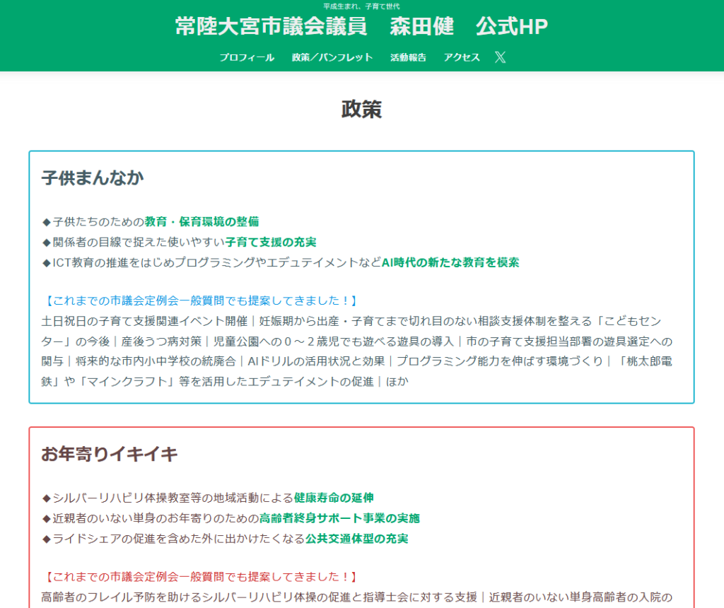Click the green text 公共交通体型の充実

356,539
